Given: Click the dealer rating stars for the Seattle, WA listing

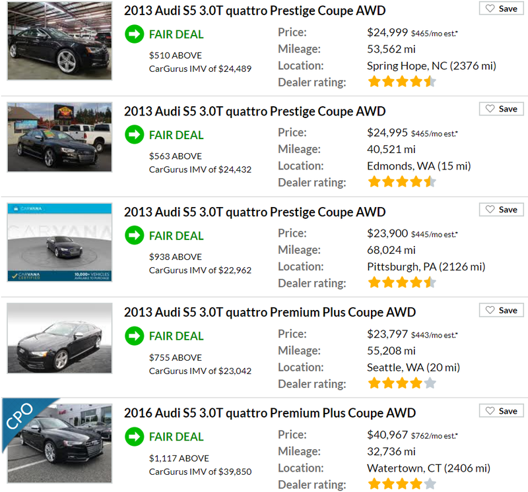Looking at the screenshot, I should click(x=402, y=383).
